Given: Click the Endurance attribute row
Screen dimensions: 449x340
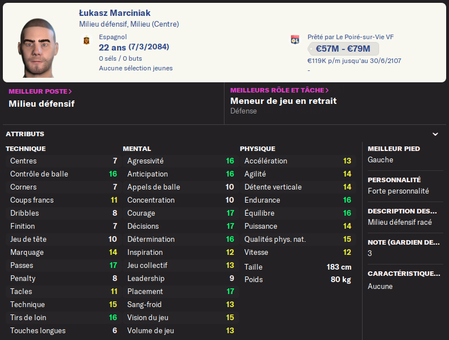Looking at the screenshot, I should pyautogui.click(x=298, y=200).
